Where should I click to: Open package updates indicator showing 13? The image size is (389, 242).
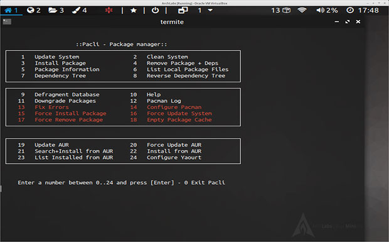point(280,10)
